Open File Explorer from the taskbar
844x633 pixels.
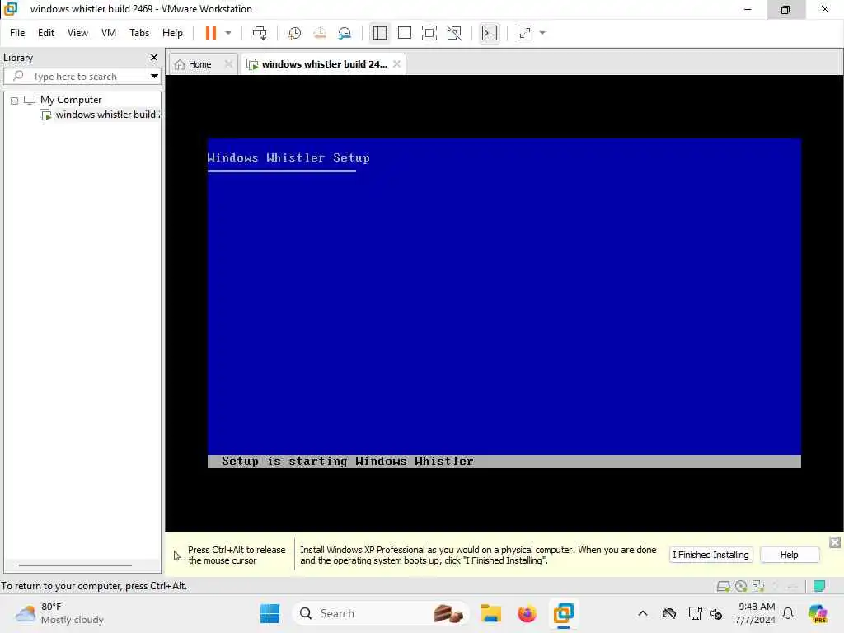tap(491, 613)
